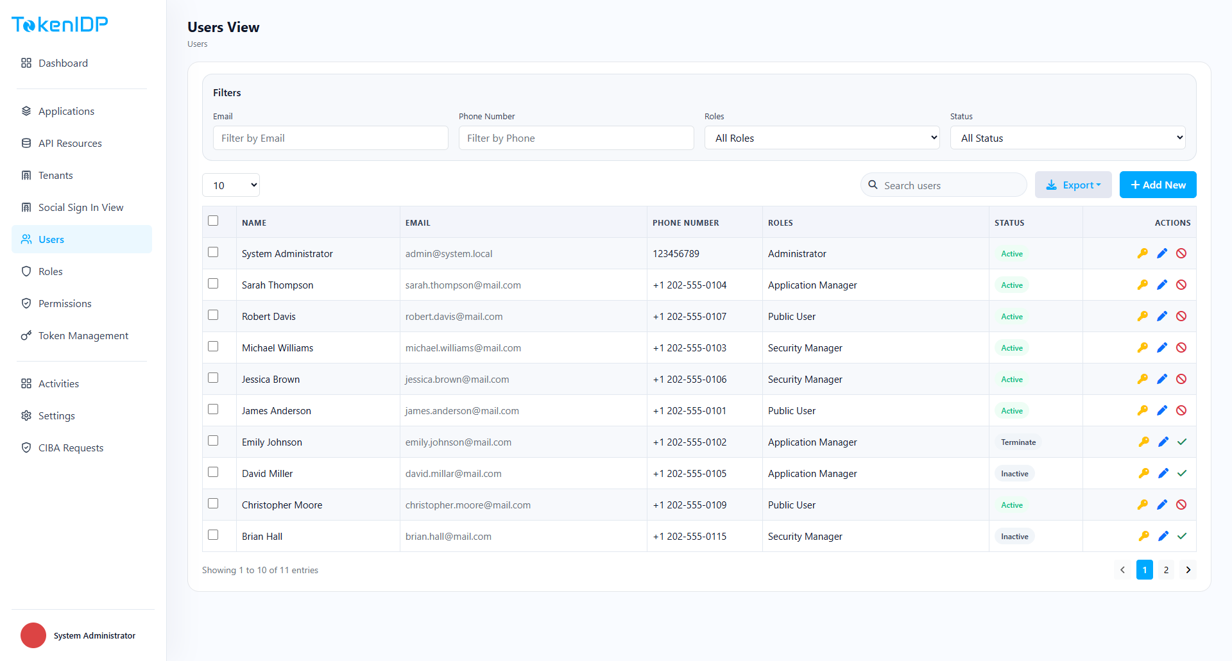Click the Filter by Phone field

tap(576, 138)
